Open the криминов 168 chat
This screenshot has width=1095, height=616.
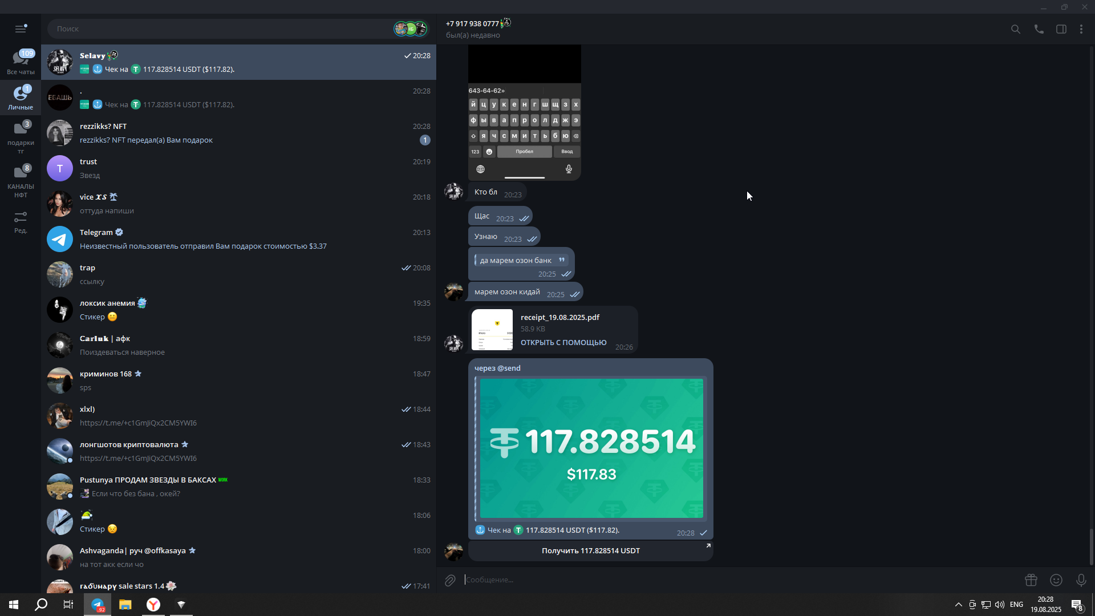pos(238,380)
